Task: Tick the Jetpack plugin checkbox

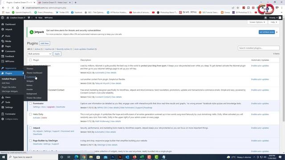Action: [x=30, y=128]
